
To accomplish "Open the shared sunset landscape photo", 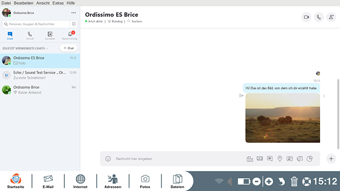I will [x=282, y=118].
